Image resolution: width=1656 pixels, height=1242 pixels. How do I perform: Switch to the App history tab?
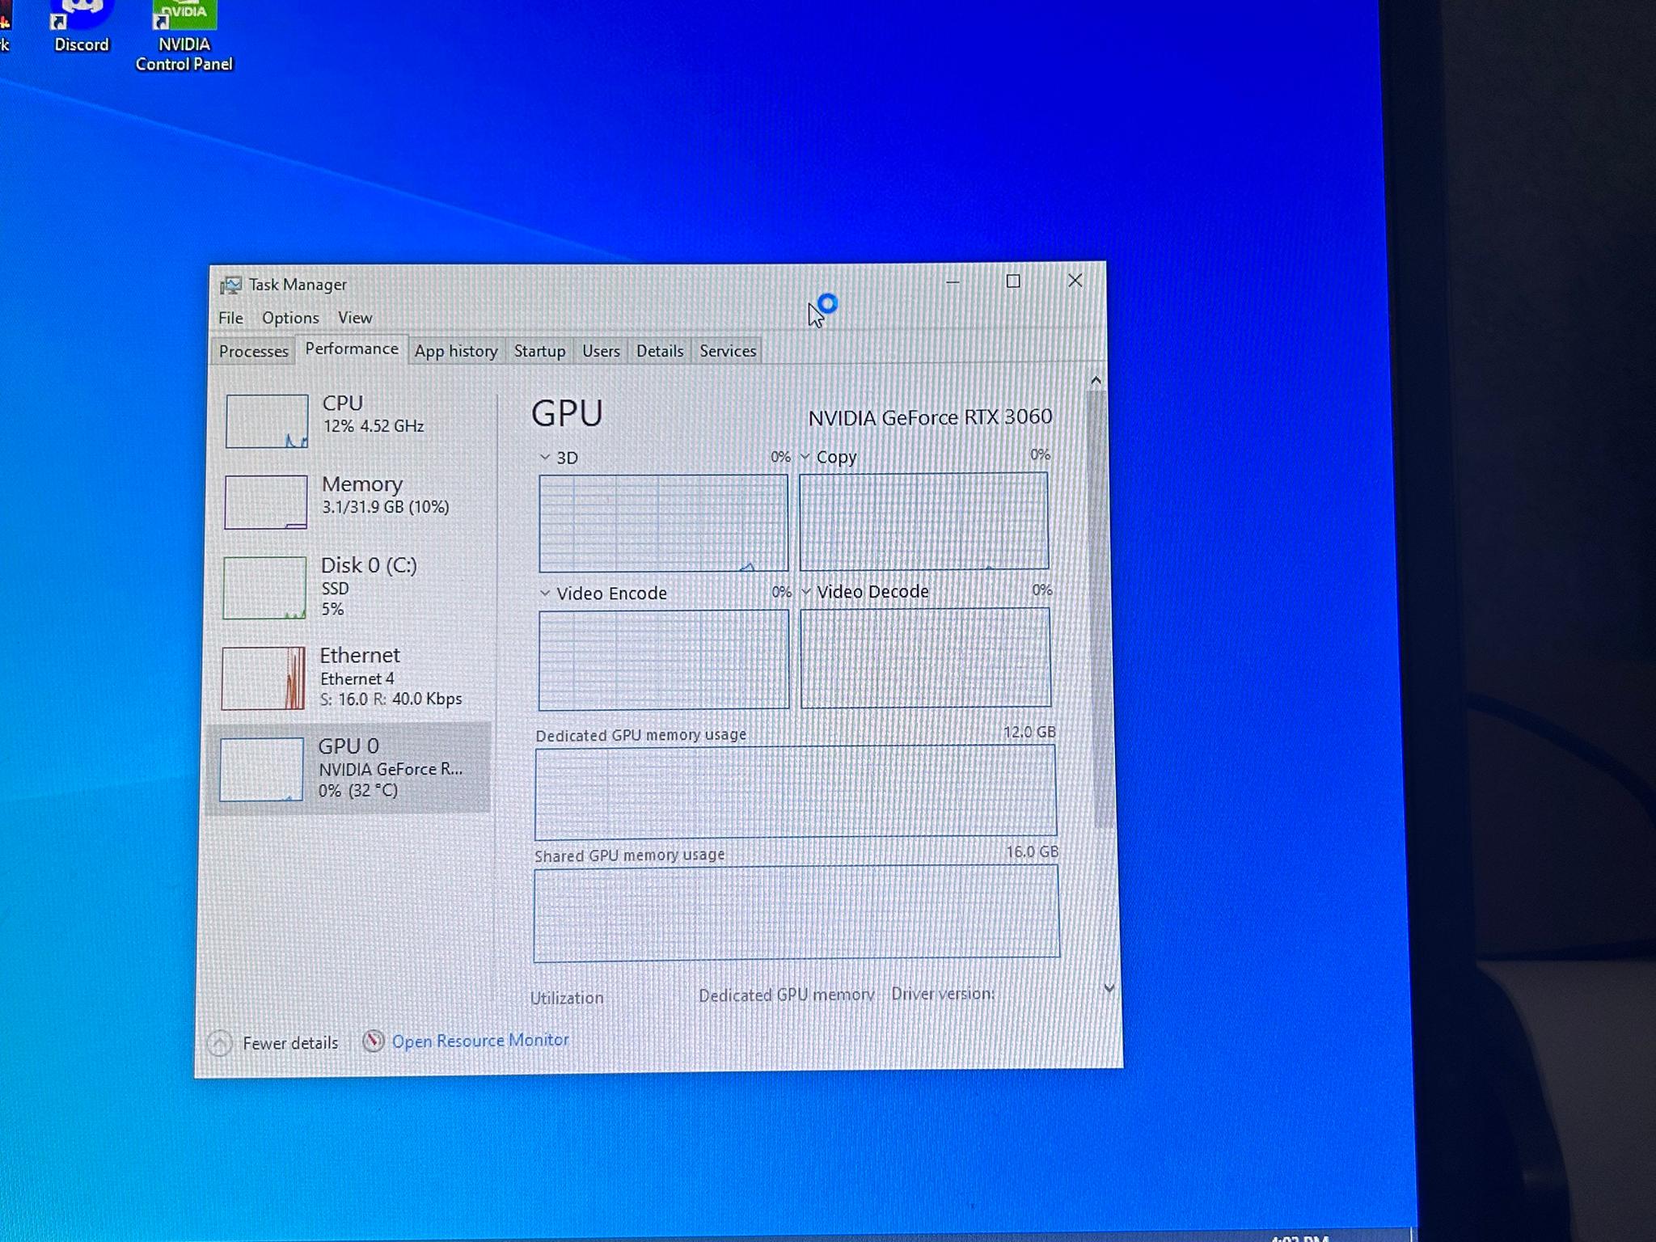(x=456, y=351)
